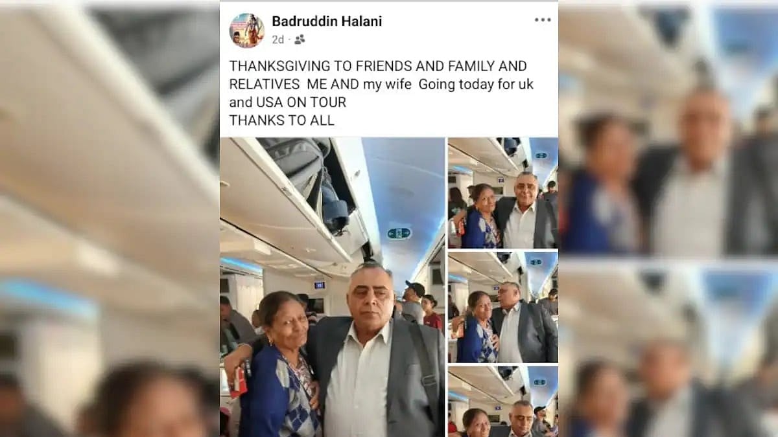Screen dimensions: 778x437
Task: Click Badruddin Halani's round profile picture
Action: click(246, 30)
